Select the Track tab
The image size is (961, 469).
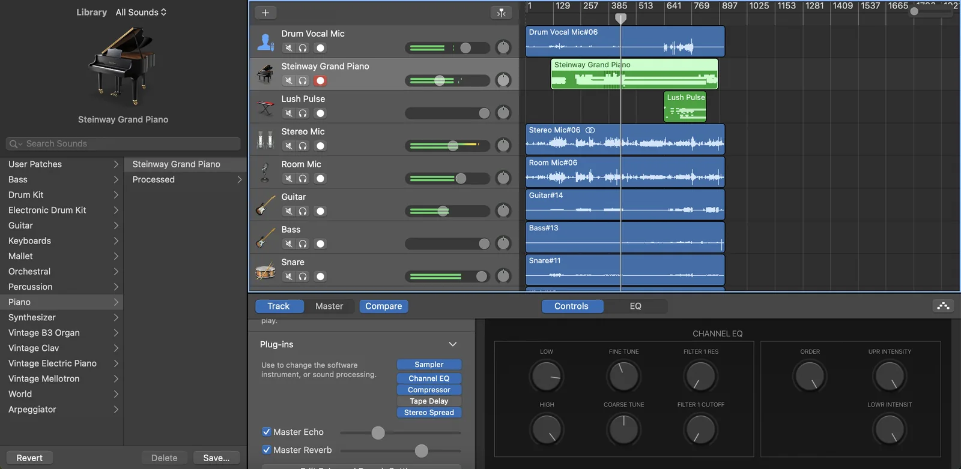tap(278, 306)
